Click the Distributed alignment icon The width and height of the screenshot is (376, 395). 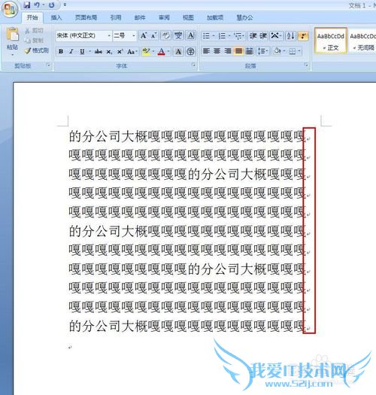tap(249, 51)
